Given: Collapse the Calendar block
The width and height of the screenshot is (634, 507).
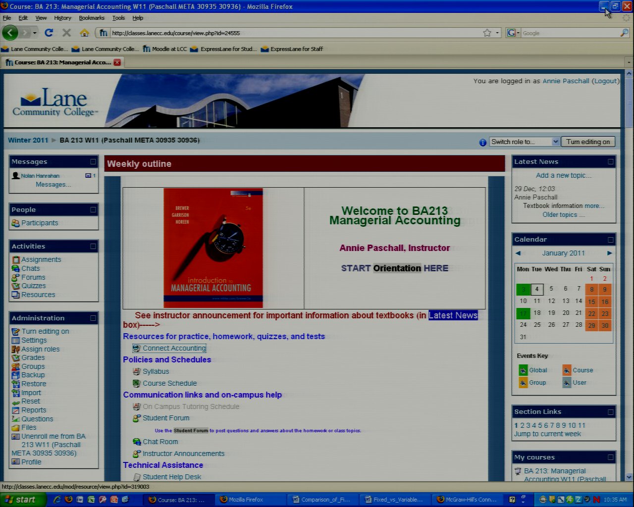Looking at the screenshot, I should point(610,240).
